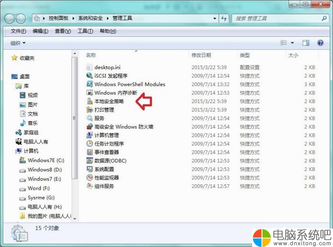Click the 任务计划程序 clock icon

[x=89, y=144]
